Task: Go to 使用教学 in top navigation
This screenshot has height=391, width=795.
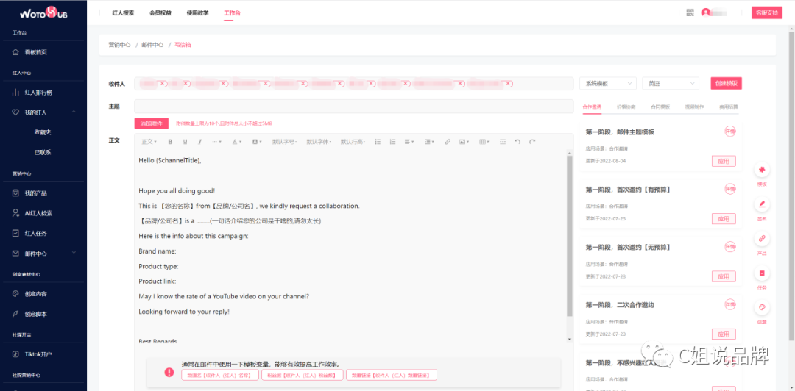Action: tap(197, 13)
